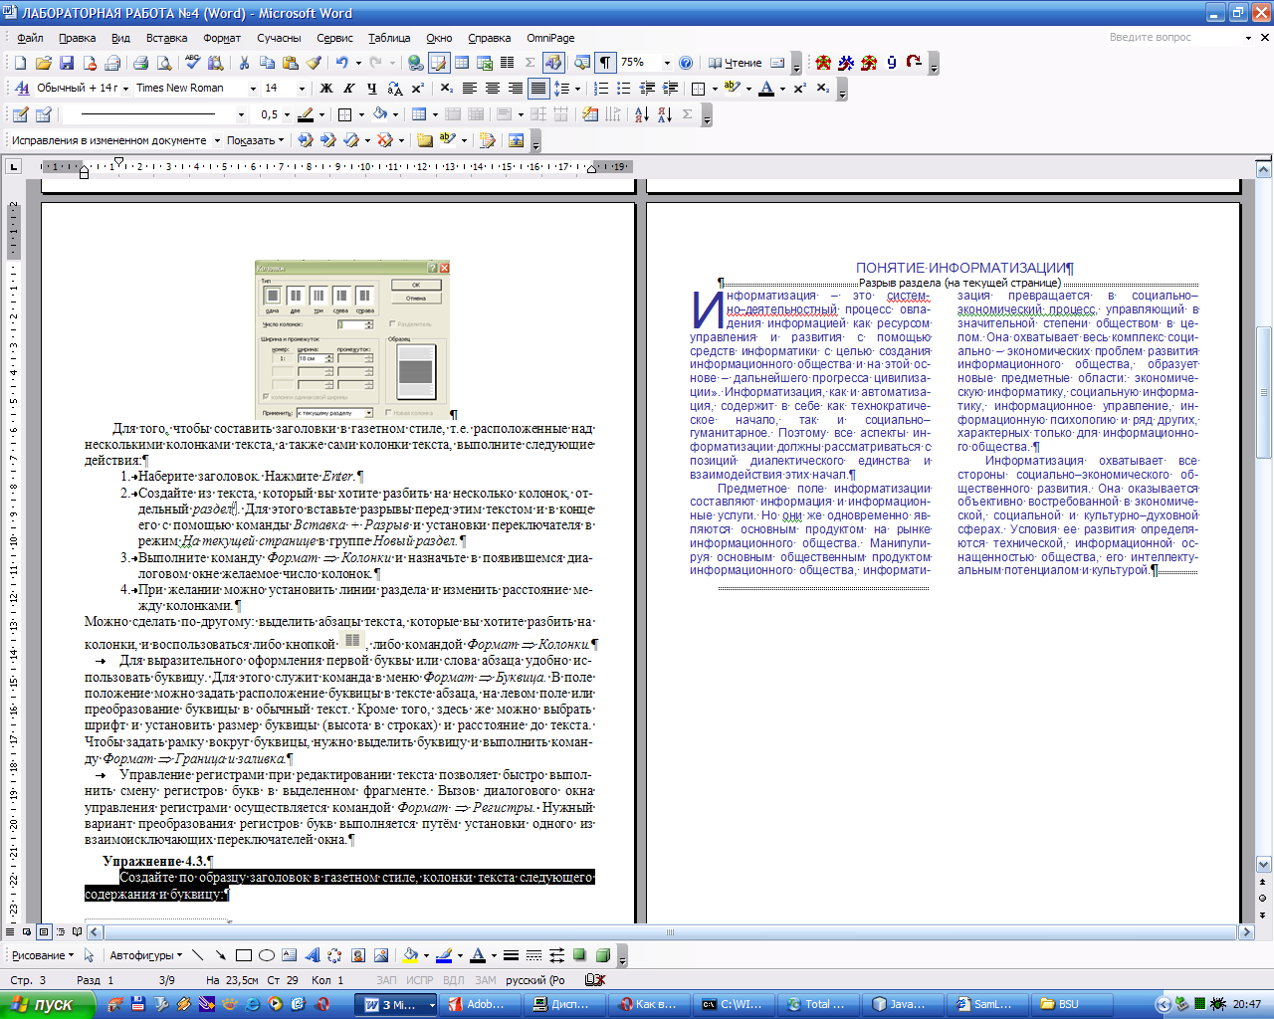Open the 'Исправления в измененном документе' dropdown
The image size is (1274, 1019).
(x=217, y=140)
